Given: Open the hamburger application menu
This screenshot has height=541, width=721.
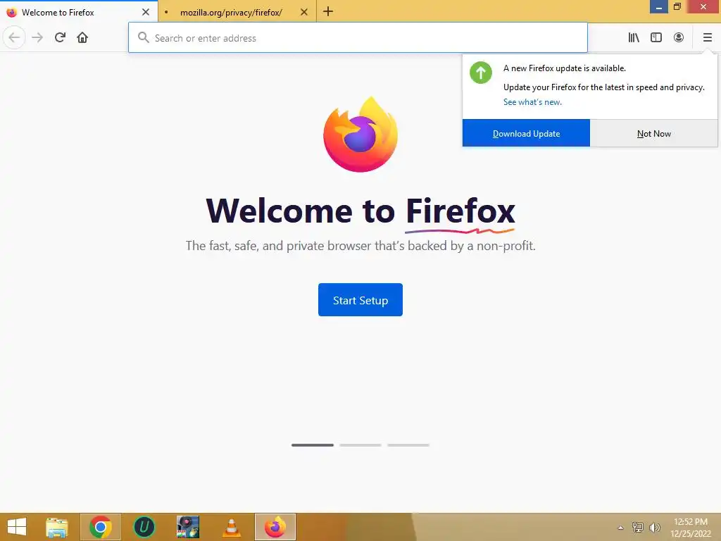Looking at the screenshot, I should [707, 38].
